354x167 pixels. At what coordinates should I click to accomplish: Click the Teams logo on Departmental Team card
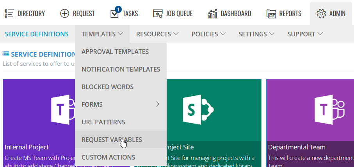click(329, 110)
